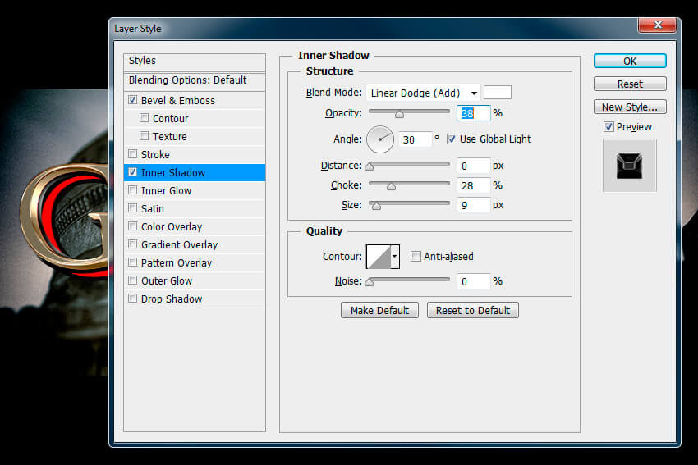This screenshot has width=698, height=465.
Task: Open the Blend Mode dropdown
Action: [423, 93]
